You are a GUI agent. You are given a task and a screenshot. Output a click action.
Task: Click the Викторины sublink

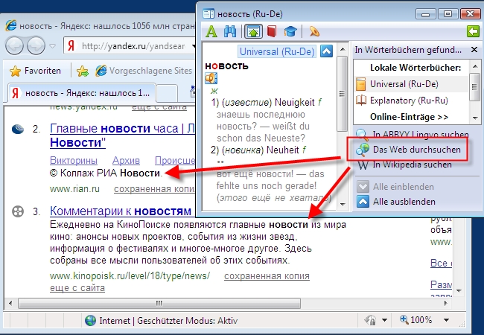coord(74,160)
